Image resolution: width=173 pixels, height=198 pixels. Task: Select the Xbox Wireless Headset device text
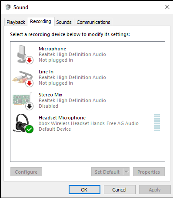click(x=89, y=123)
